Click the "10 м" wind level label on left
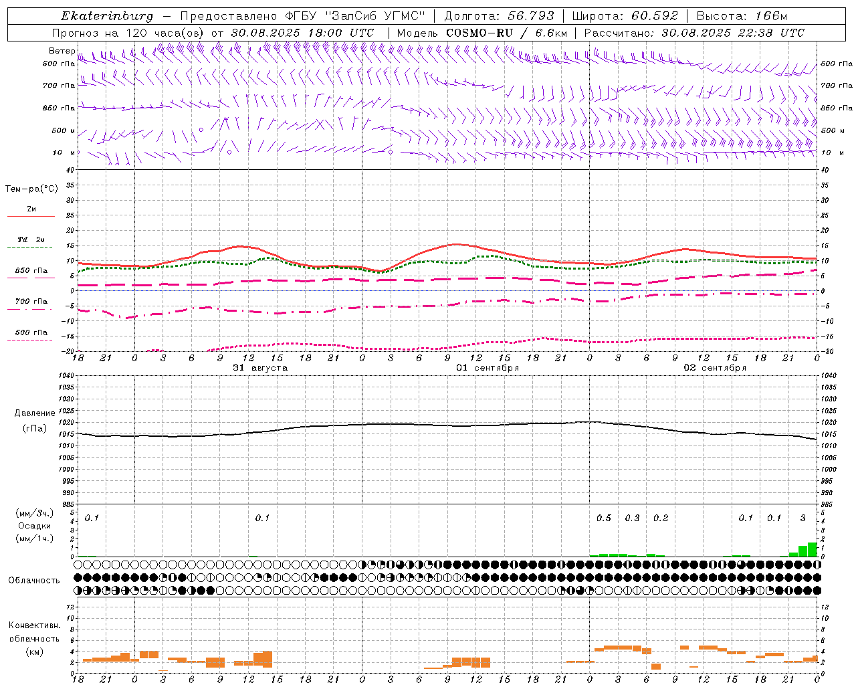Viewport: 856px width, 685px height. coord(64,153)
